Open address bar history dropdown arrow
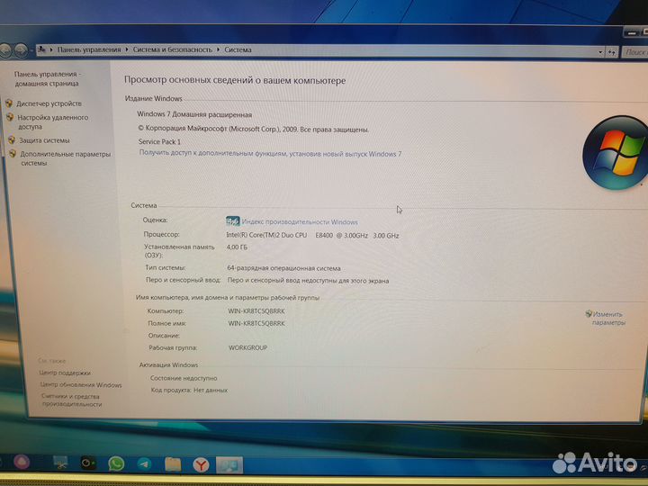648x486 pixels. point(600,52)
